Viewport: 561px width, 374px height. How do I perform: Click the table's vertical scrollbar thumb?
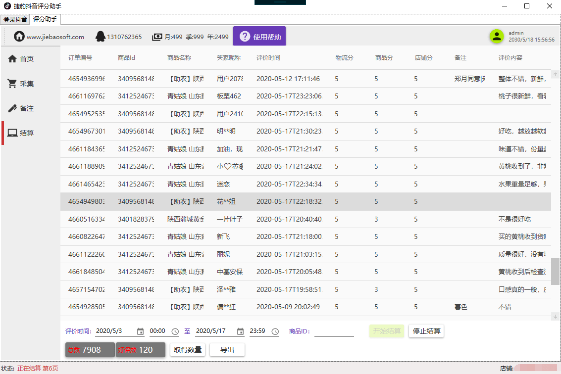coord(555,271)
